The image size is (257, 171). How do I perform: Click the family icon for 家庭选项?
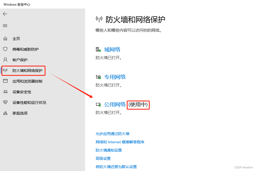[5, 113]
